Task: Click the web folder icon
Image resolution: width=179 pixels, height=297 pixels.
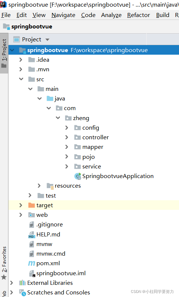Action: click(32, 215)
